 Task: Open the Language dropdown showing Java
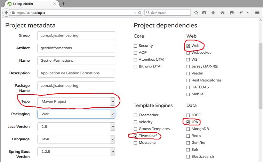click(x=76, y=139)
